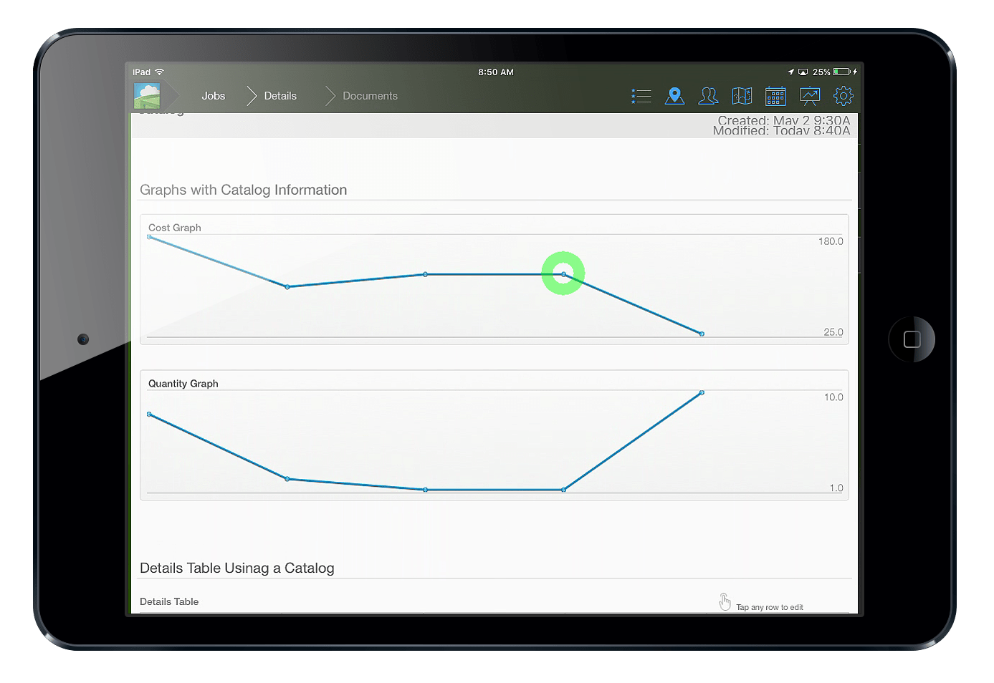Tap the 25.0 axis label
This screenshot has height=683, width=994.
click(x=833, y=332)
